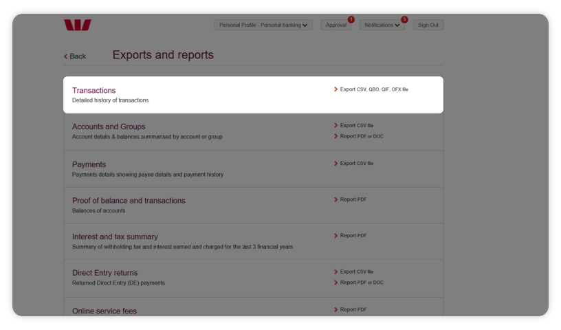Export CSV file for Payments
561x330 pixels.
click(356, 164)
